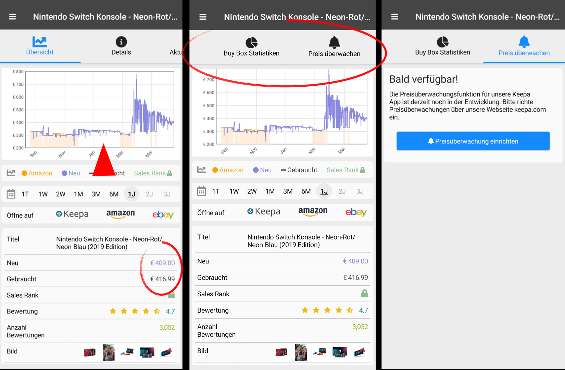Image resolution: width=565 pixels, height=370 pixels.
Task: Toggle Sales Rank legend in the left screen
Action: pos(153,173)
